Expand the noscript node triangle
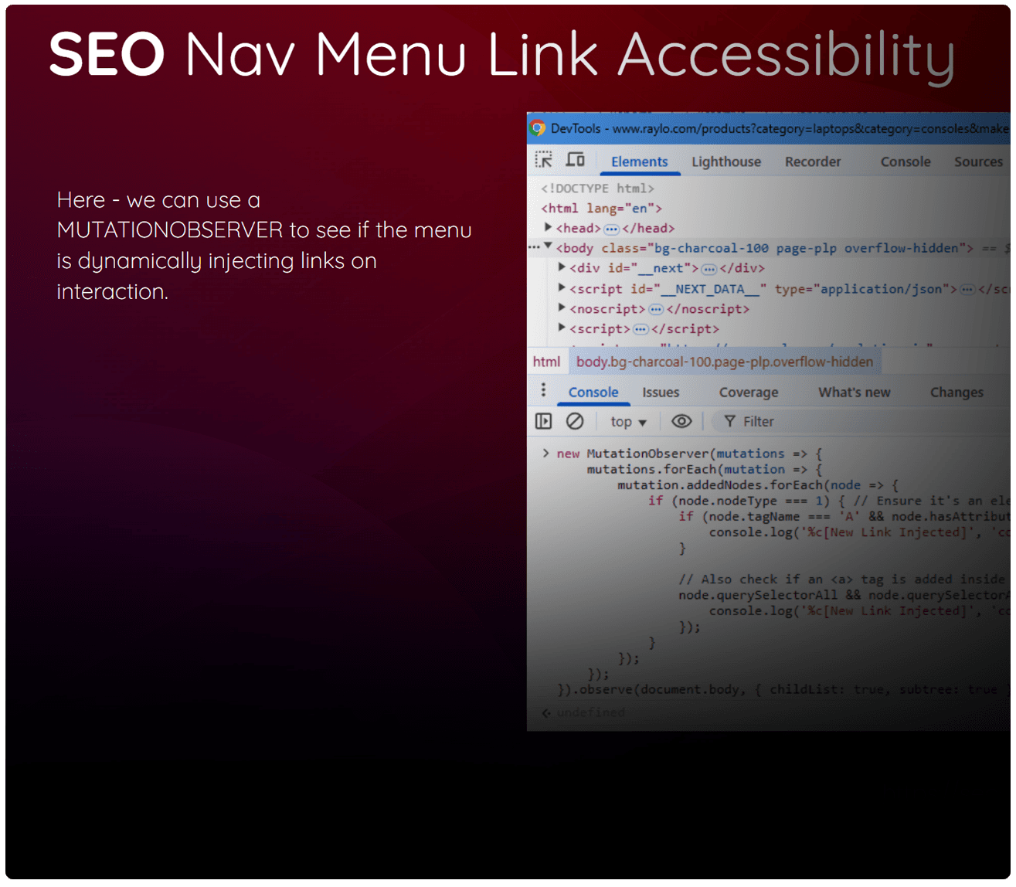1016x887 pixels. tap(562, 308)
